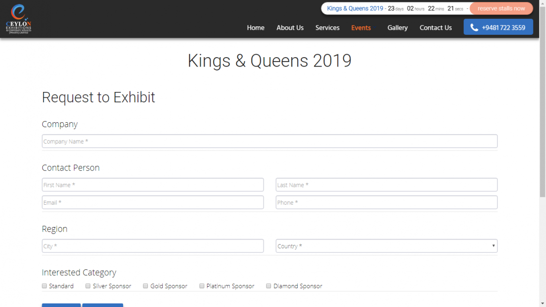546x307 pixels.
Task: Open the About Us page
Action: [x=290, y=27]
